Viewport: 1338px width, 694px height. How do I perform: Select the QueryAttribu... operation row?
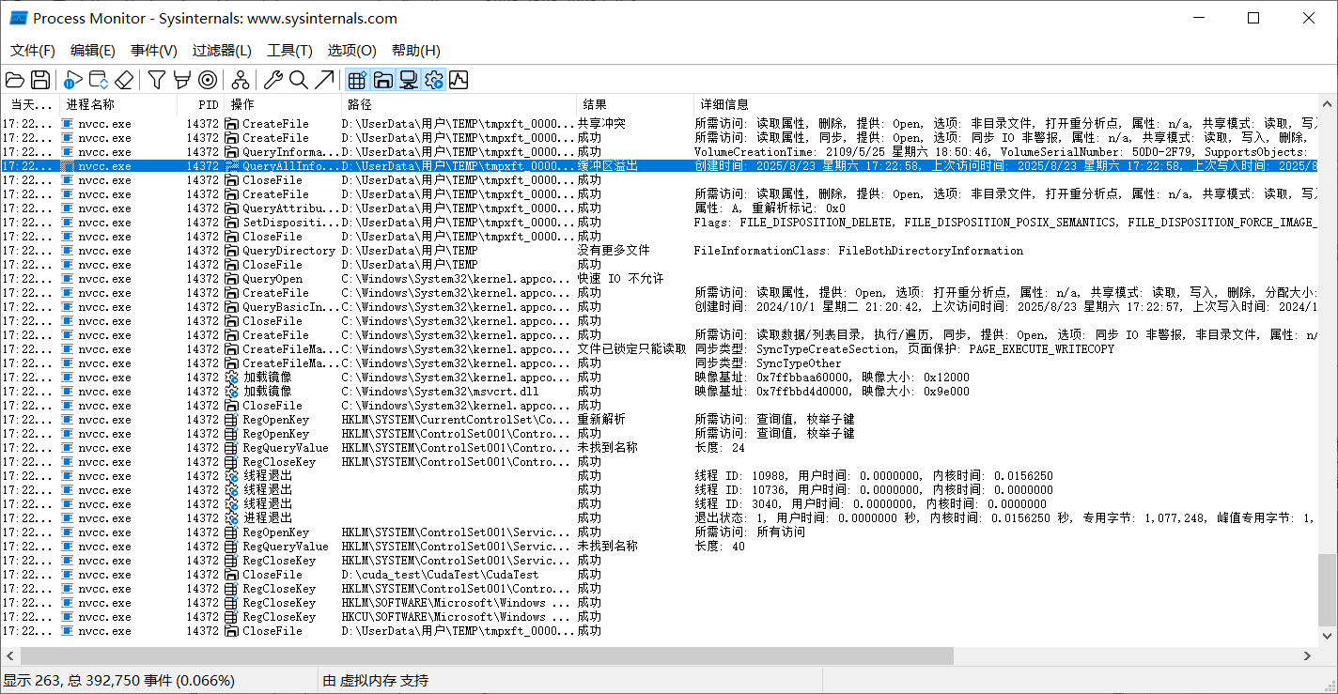(x=659, y=208)
